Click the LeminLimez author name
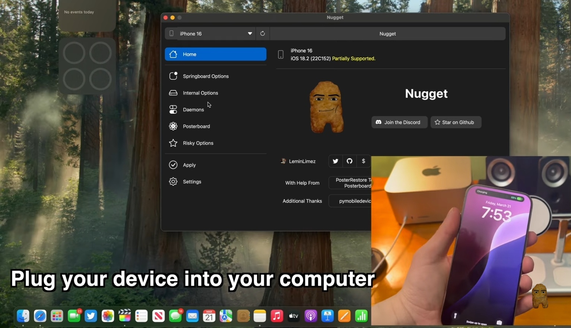The width and height of the screenshot is (571, 328). click(x=302, y=161)
